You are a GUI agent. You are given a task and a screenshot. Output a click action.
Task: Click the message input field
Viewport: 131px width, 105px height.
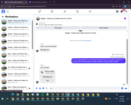click(x=85, y=88)
